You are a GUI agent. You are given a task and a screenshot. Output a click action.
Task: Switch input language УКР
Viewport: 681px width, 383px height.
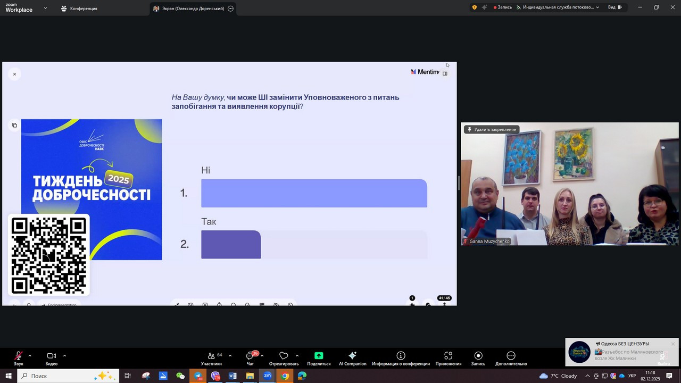point(632,376)
